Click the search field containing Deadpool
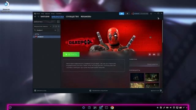196x110 pixels. (x=45, y=30)
